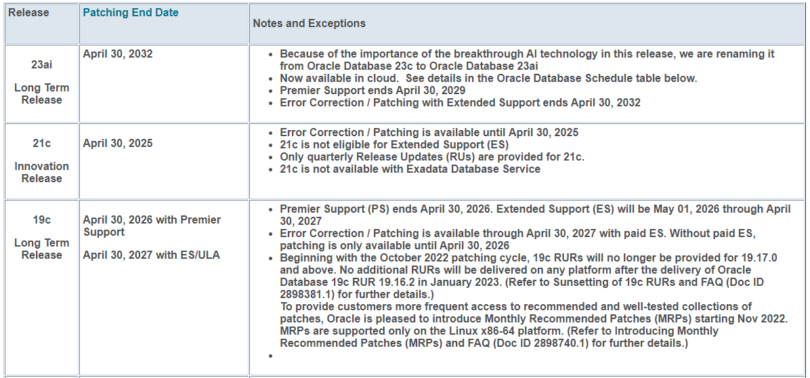Click 'April 30, 2026 with Premier Support' date
Screen dimensions: 810x378
[152, 226]
